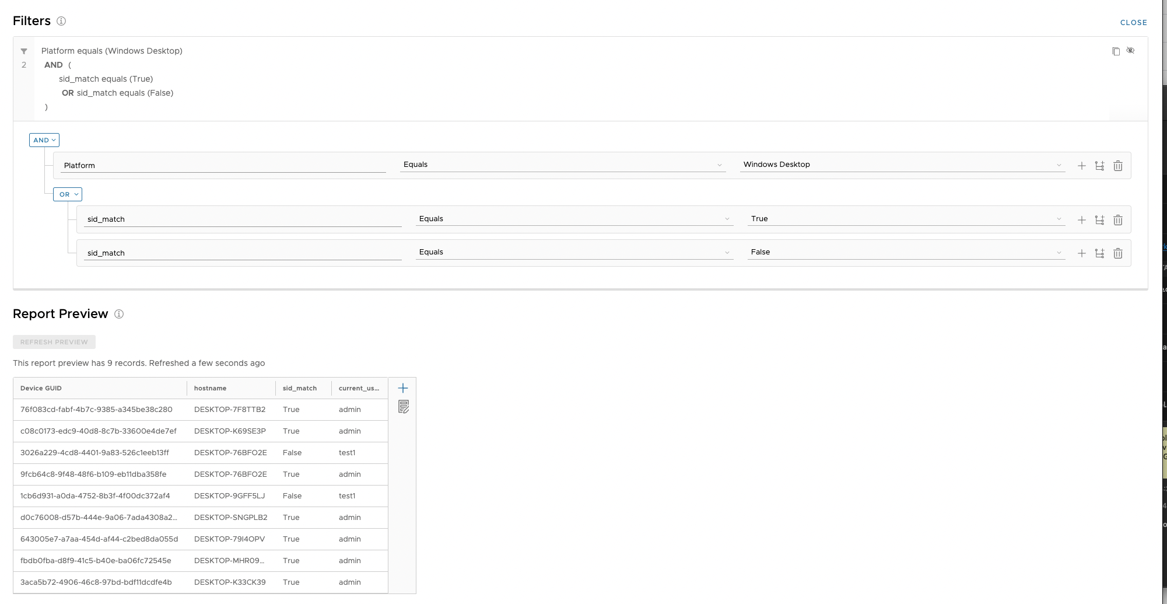This screenshot has width=1167, height=604.
Task: Delete the sid_match True rule
Action: [1117, 220]
